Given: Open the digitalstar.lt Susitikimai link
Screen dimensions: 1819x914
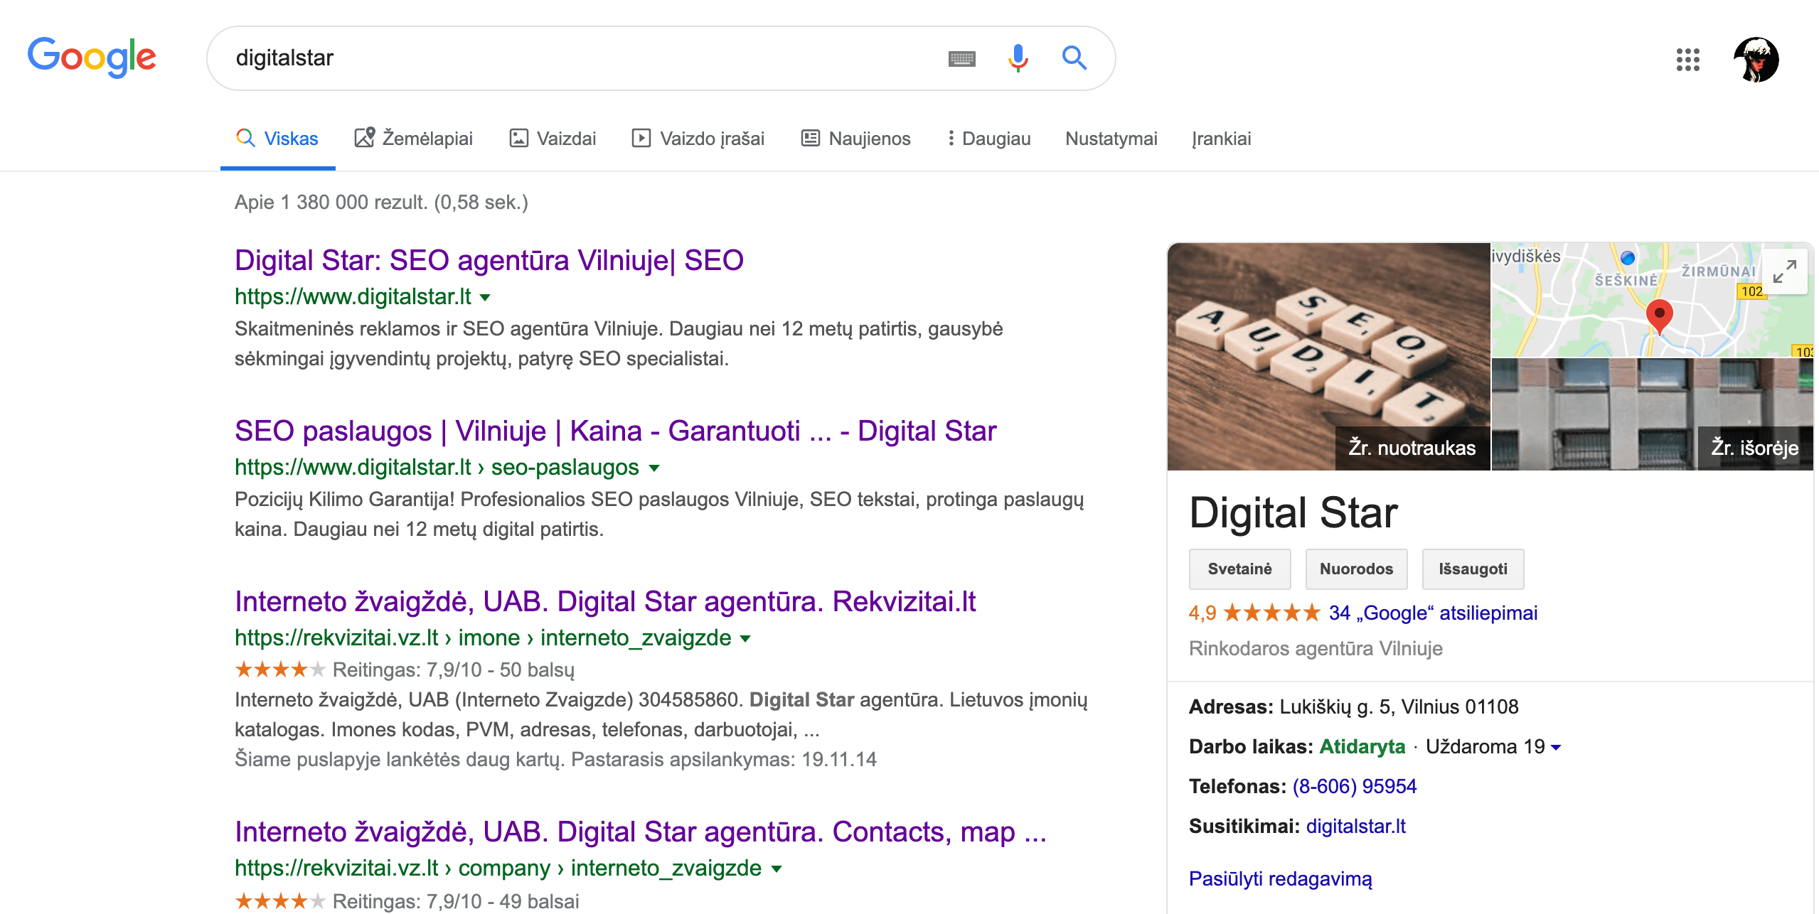Looking at the screenshot, I should click(1355, 826).
